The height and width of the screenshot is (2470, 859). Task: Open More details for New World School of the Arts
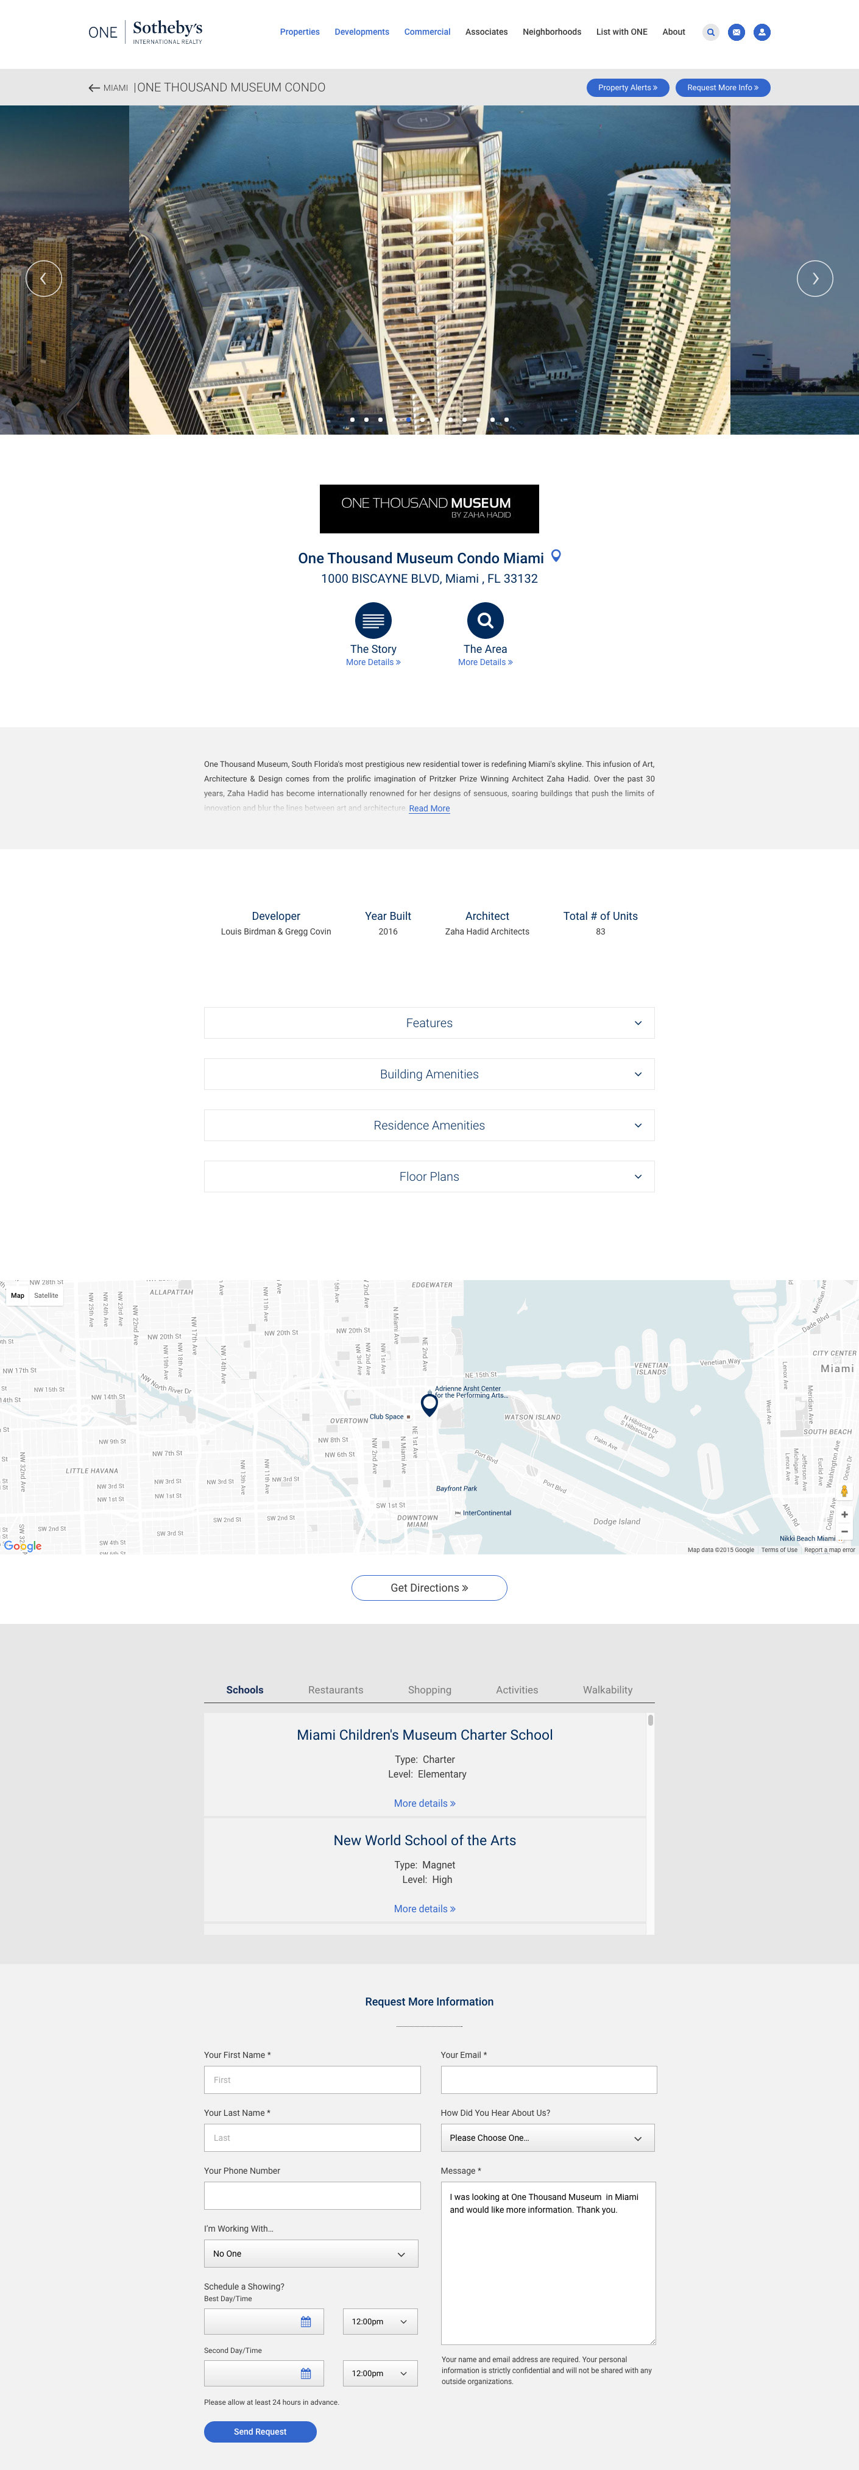[425, 1909]
